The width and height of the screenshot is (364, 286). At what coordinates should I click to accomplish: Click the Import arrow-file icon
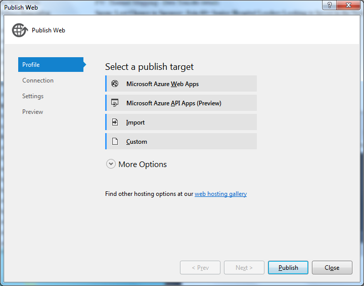click(x=115, y=122)
